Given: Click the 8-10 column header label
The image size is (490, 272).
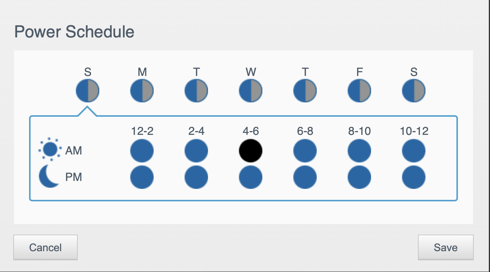Looking at the screenshot, I should point(359,131).
